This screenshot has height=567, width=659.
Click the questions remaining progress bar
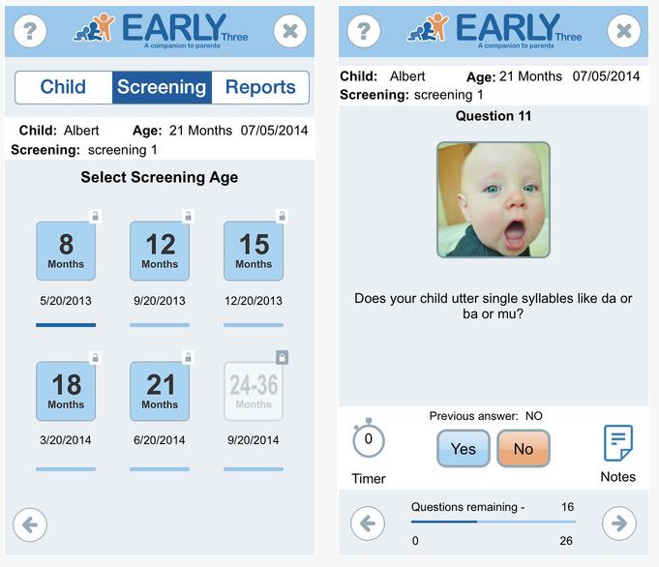[x=494, y=522]
